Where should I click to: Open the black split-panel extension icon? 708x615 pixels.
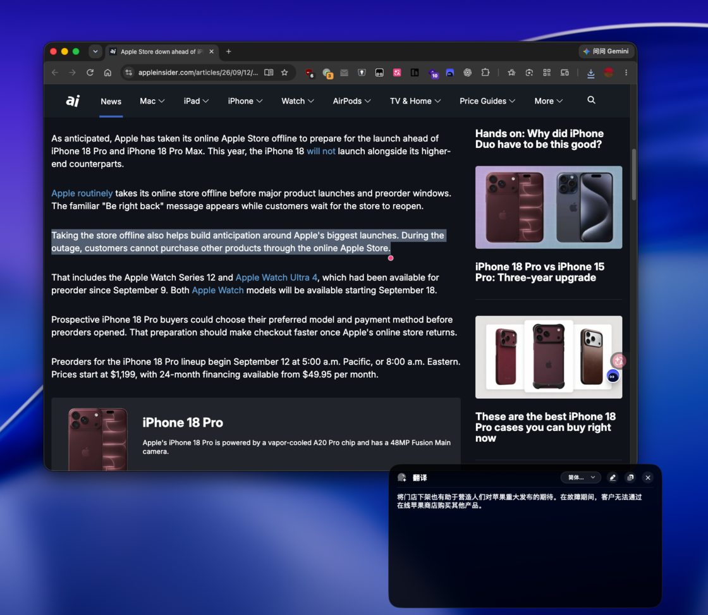(415, 72)
